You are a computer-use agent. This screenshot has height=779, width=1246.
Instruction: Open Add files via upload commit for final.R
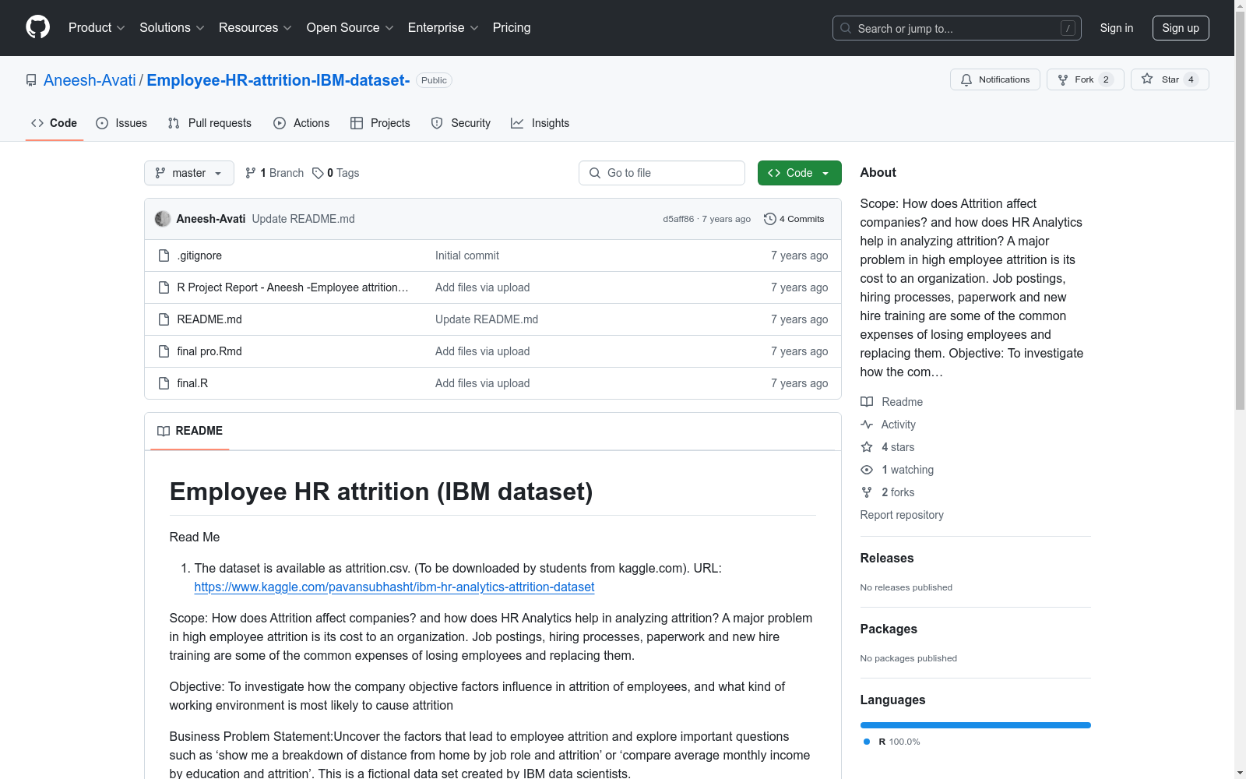pyautogui.click(x=482, y=383)
